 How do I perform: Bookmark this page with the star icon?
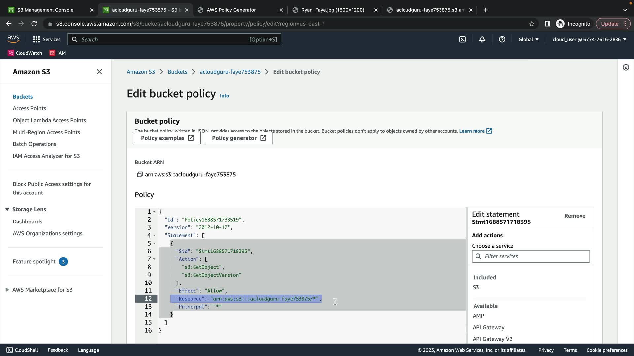532,24
